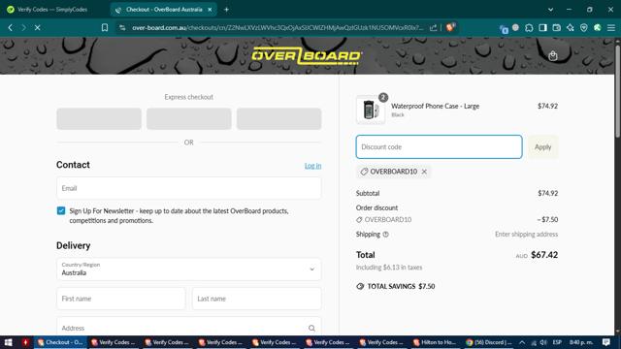The height and width of the screenshot is (349, 621).
Task: Focus the Discount code input field
Action: [x=439, y=146]
